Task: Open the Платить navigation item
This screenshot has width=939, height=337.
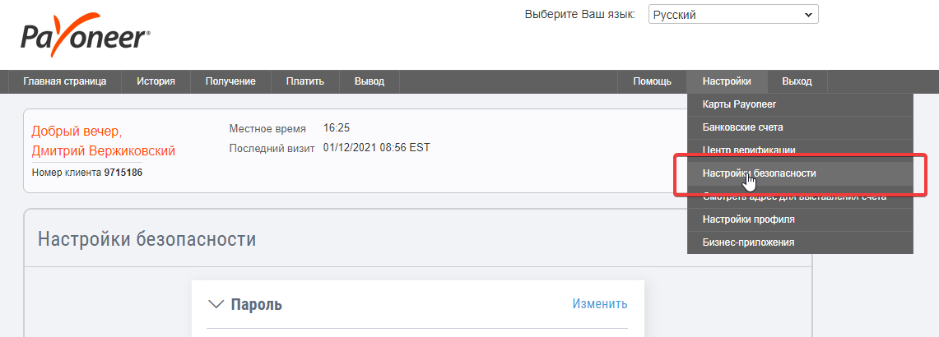Action: pos(304,81)
